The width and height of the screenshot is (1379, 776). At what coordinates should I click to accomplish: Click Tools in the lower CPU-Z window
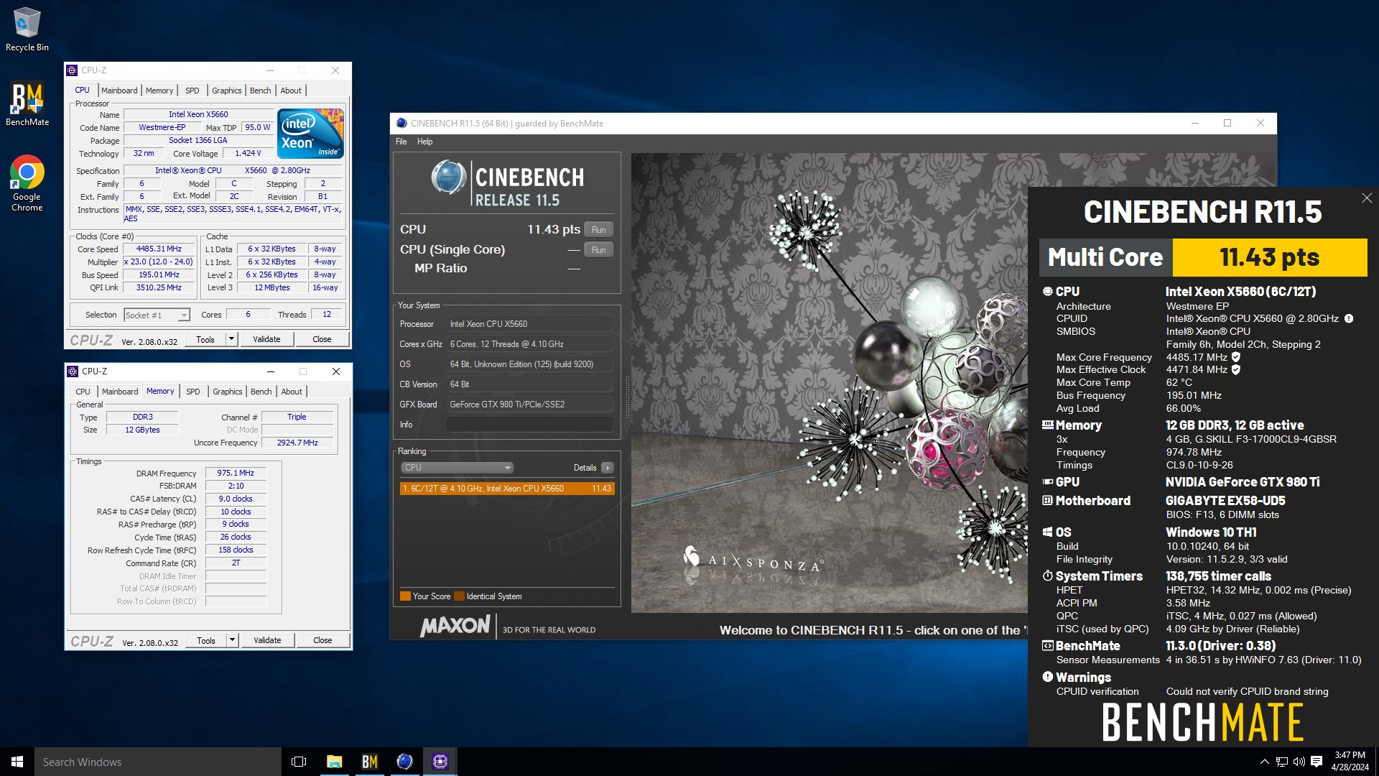tap(206, 640)
